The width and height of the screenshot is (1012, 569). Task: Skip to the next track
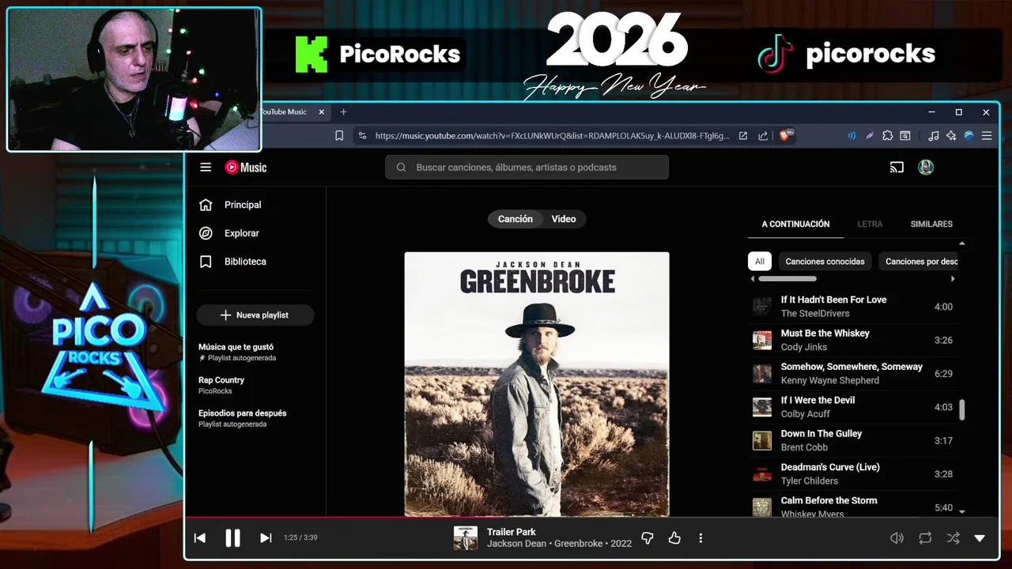click(266, 538)
